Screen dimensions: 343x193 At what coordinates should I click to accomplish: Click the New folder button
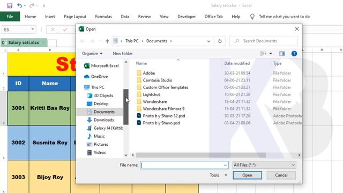[x=123, y=54]
